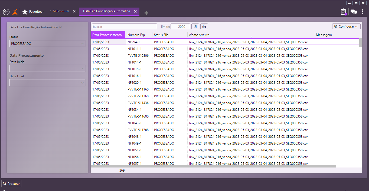
Task: Open the Data Inicial date dropdown
Action: (47, 68)
